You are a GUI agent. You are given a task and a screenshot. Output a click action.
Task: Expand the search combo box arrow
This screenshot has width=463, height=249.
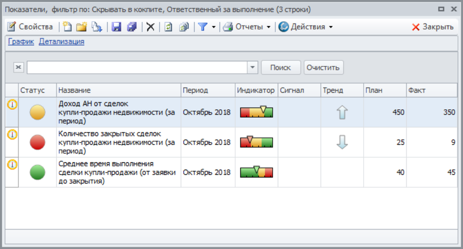[x=252, y=67]
